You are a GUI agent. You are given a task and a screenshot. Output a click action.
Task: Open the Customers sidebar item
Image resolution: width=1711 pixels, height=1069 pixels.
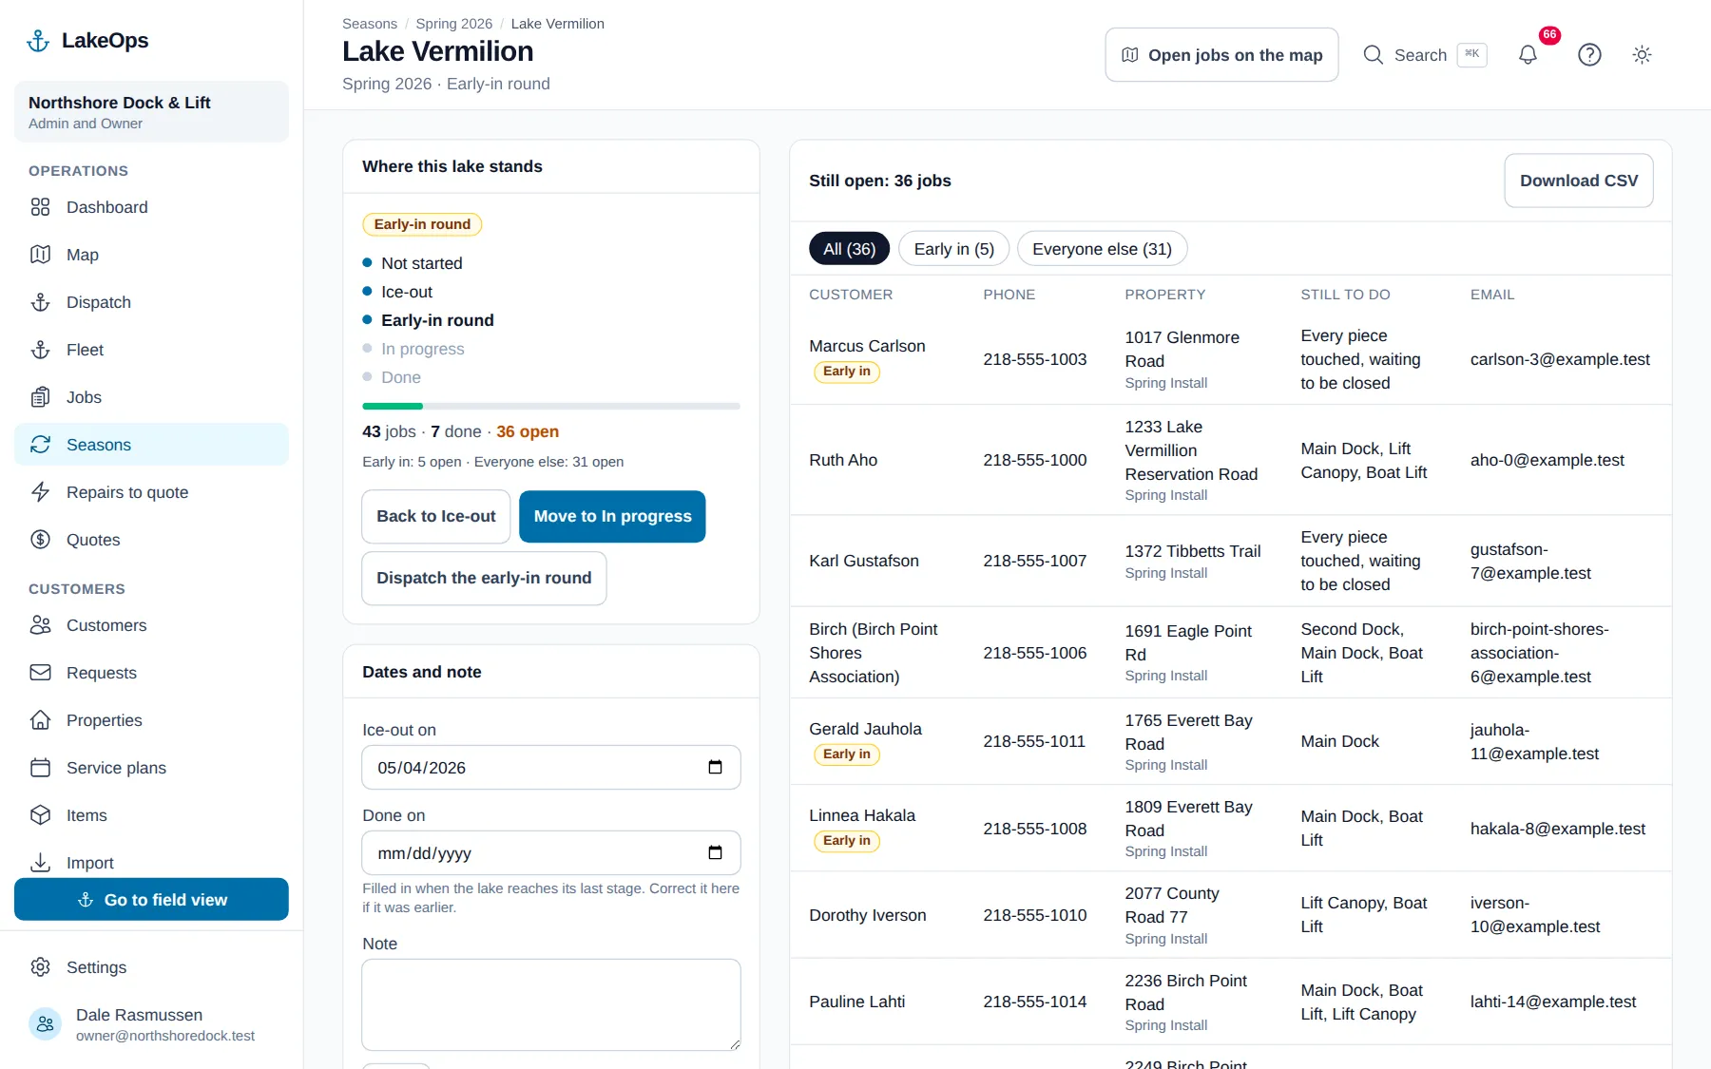click(151, 625)
